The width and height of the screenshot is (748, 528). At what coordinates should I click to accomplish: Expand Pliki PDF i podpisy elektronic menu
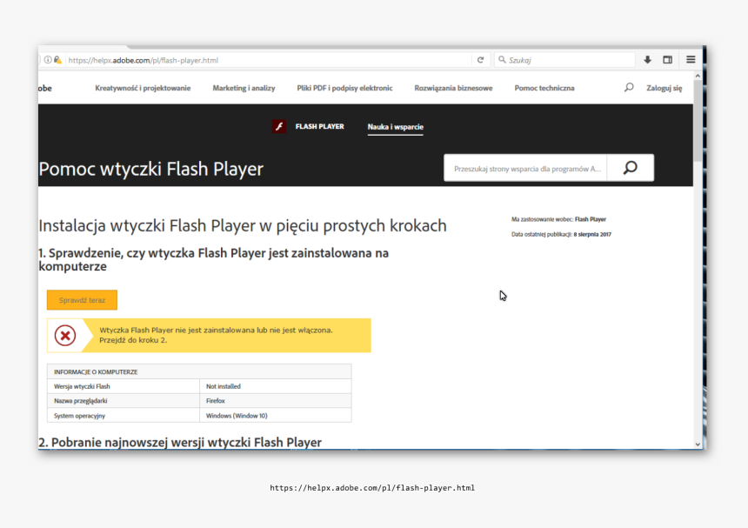pyautogui.click(x=344, y=88)
